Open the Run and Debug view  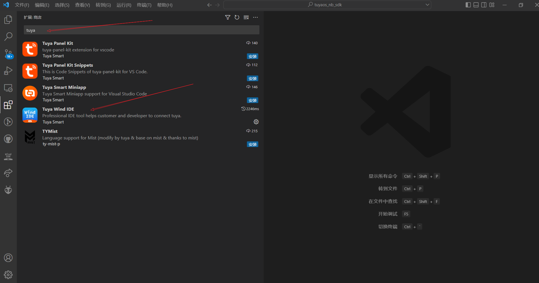coord(8,71)
